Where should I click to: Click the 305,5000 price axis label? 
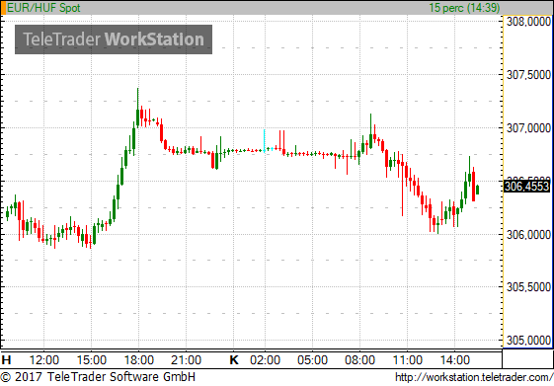[x=528, y=287]
